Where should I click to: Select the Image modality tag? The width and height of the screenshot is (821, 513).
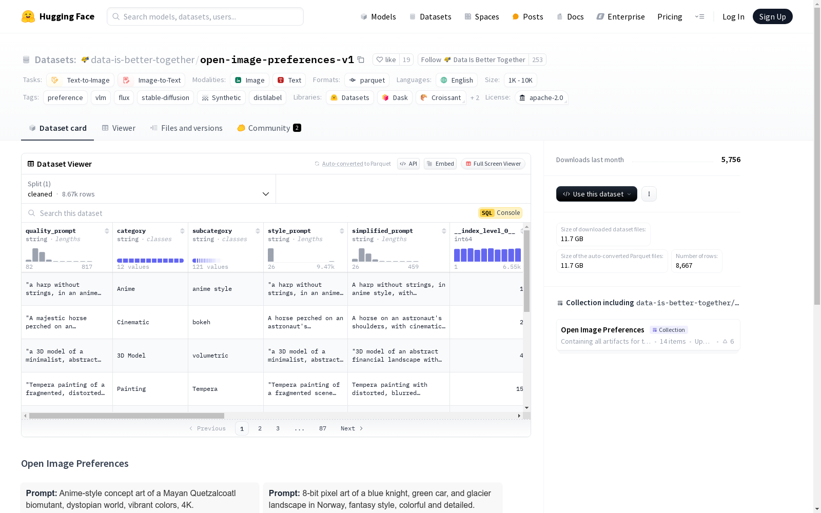click(x=249, y=80)
